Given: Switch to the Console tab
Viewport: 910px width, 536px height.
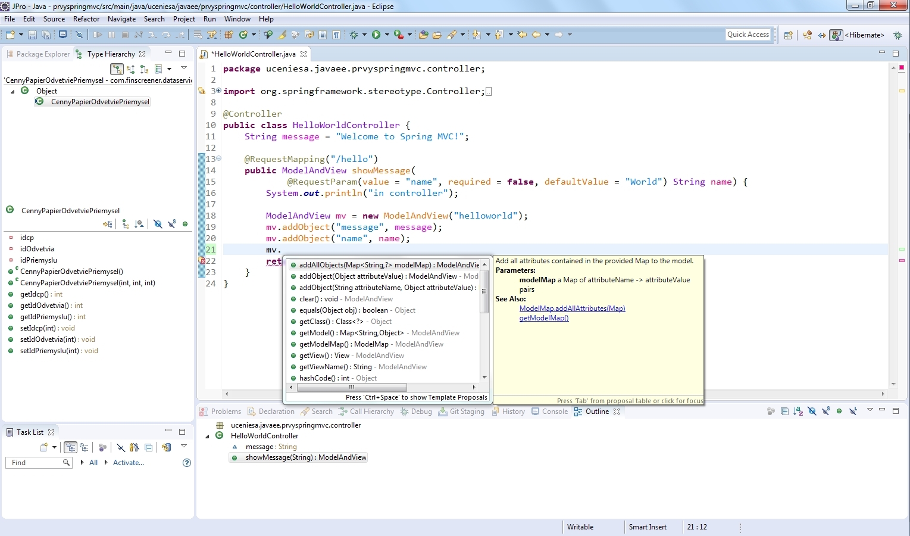Looking at the screenshot, I should coord(549,412).
